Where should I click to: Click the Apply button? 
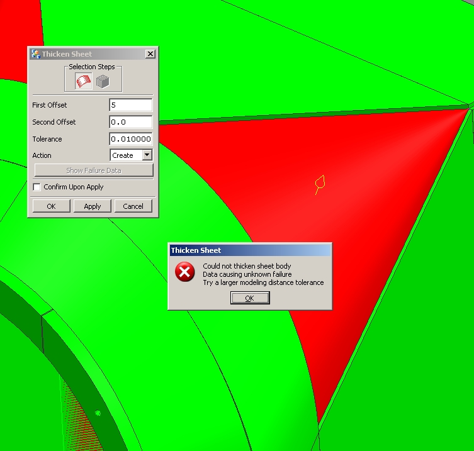[93, 206]
